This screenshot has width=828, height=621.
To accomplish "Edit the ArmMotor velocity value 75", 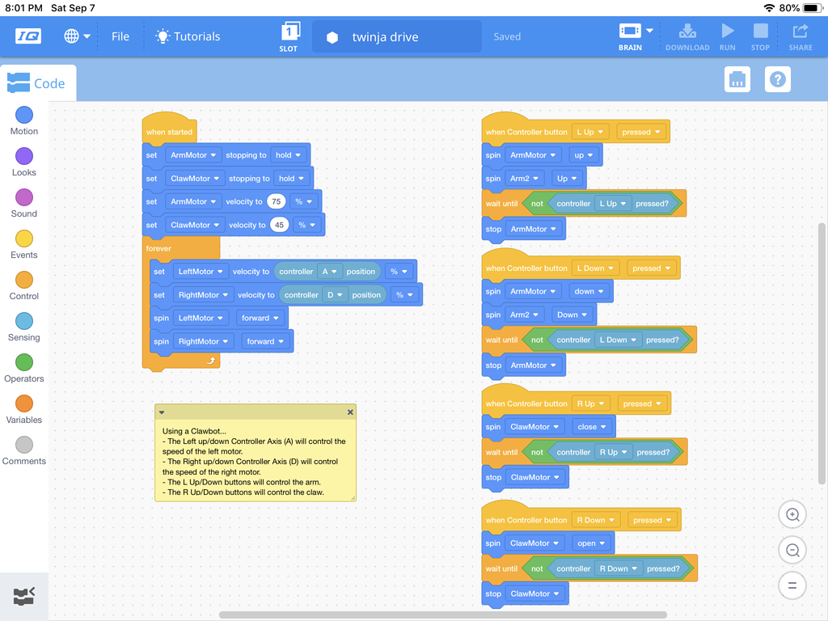I will coord(277,201).
